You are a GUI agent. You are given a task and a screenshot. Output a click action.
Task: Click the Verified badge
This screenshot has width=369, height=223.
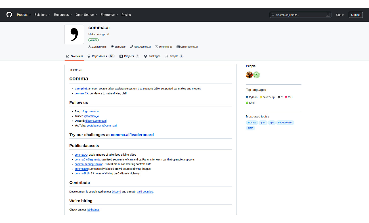click(93, 40)
